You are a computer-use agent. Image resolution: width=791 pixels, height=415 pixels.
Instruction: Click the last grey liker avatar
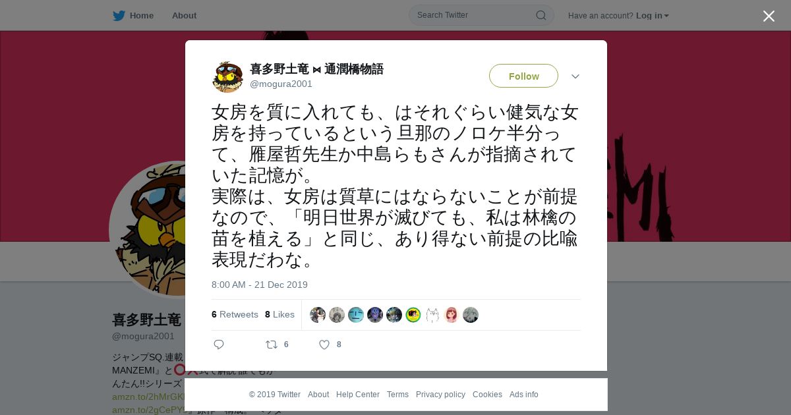coord(471,315)
